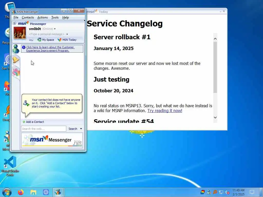This screenshot has height=197, width=263.
Task: Minimize the MSN Today window
Action: click(x=220, y=11)
